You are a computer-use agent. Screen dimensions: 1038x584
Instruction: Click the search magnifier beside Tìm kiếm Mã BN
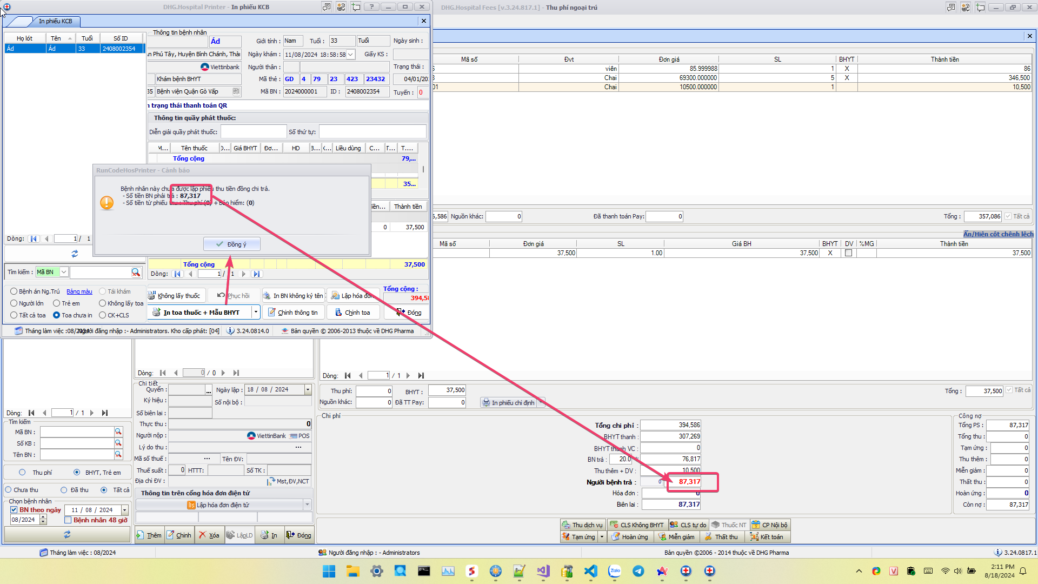[135, 273]
